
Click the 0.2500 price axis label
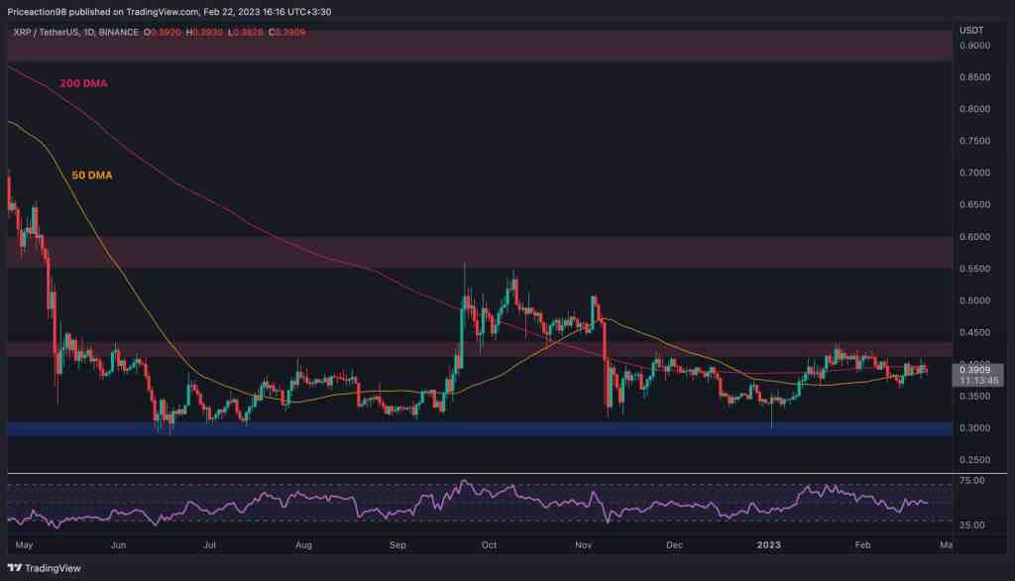[x=974, y=459]
